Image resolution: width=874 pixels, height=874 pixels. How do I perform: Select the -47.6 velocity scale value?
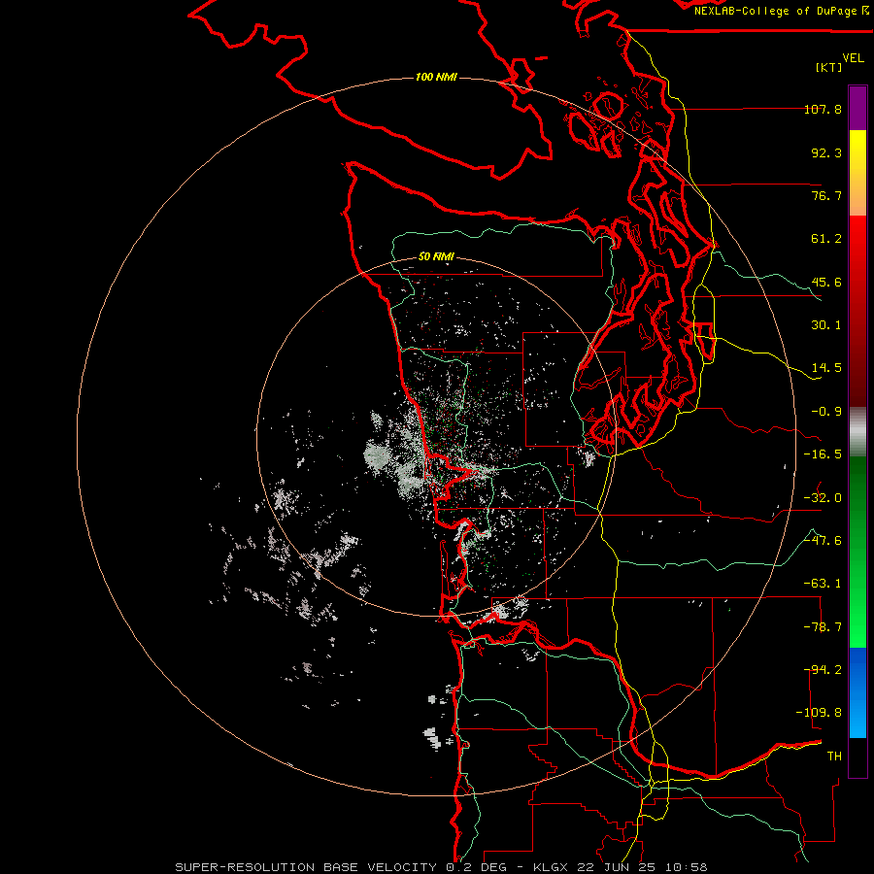pyautogui.click(x=823, y=541)
